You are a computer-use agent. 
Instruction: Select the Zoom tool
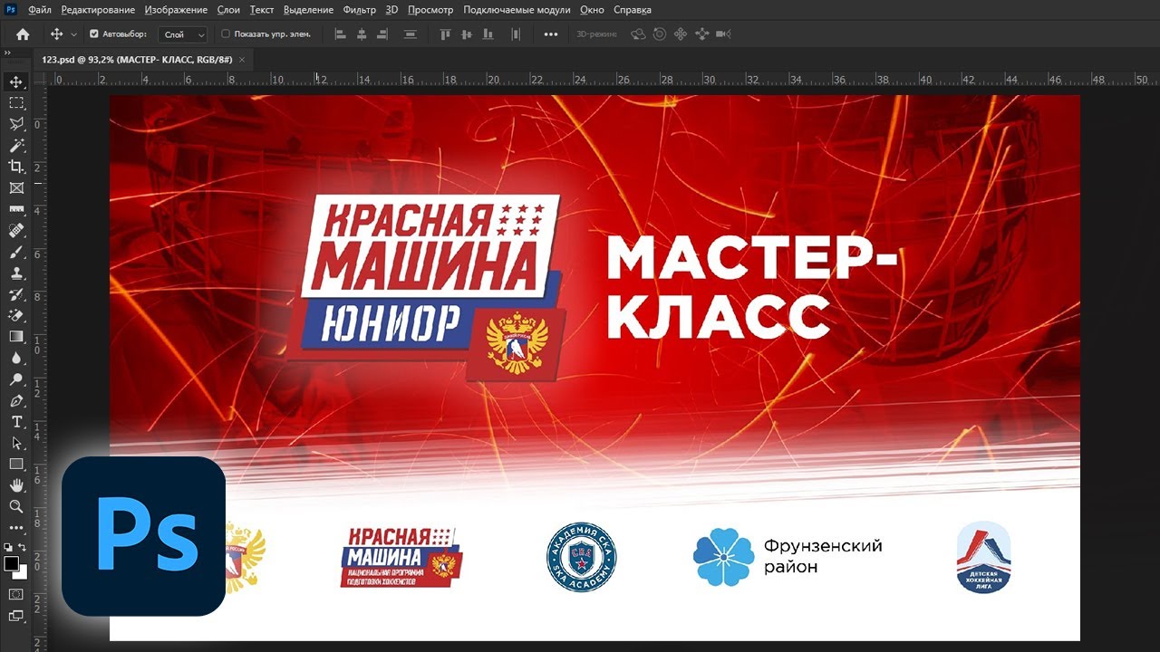(16, 507)
